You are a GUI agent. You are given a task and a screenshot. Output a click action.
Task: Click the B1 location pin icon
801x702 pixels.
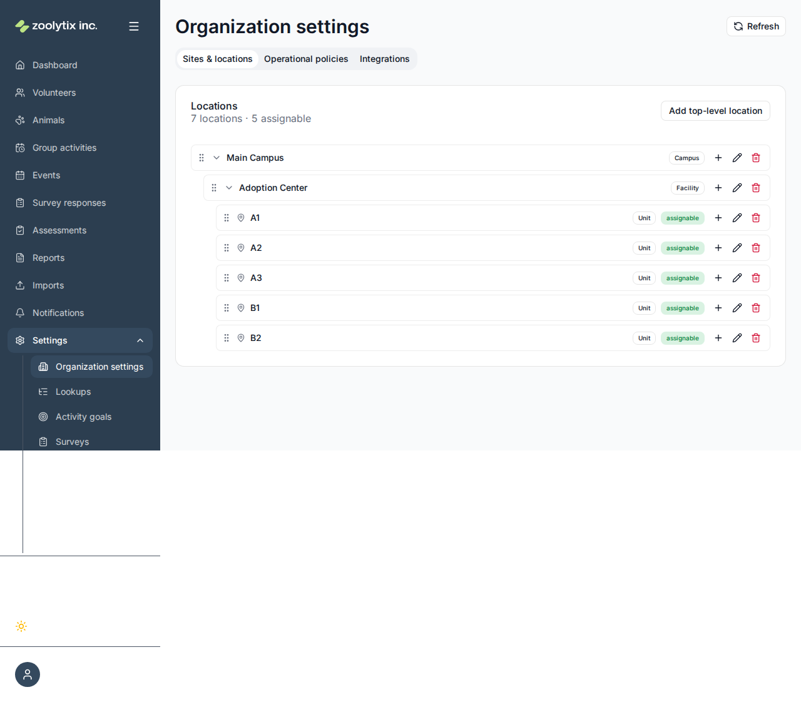[x=241, y=308]
